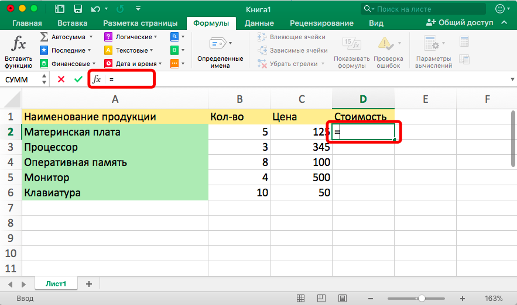Click the Определенные имена tag icon
517x305 pixels.
coord(218,43)
